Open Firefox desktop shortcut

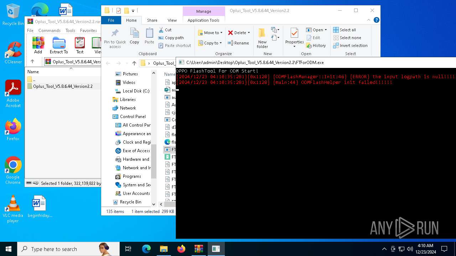point(13,130)
